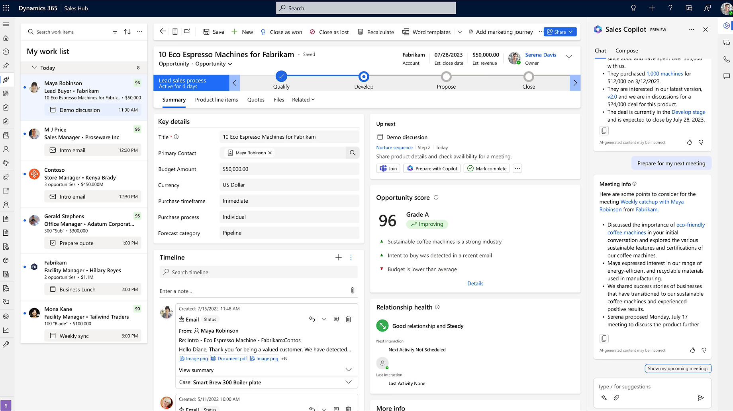
Task: Attach file using paperclip in note field
Action: (x=353, y=291)
